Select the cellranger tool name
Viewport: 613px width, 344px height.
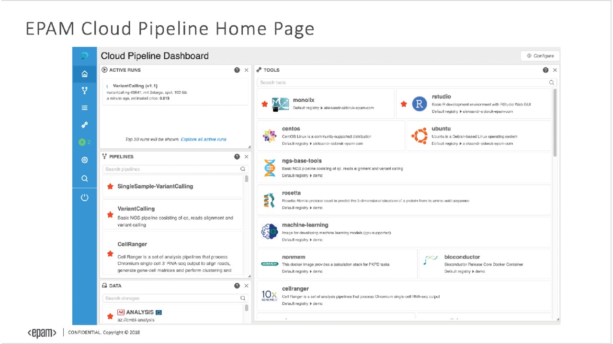[x=295, y=289]
